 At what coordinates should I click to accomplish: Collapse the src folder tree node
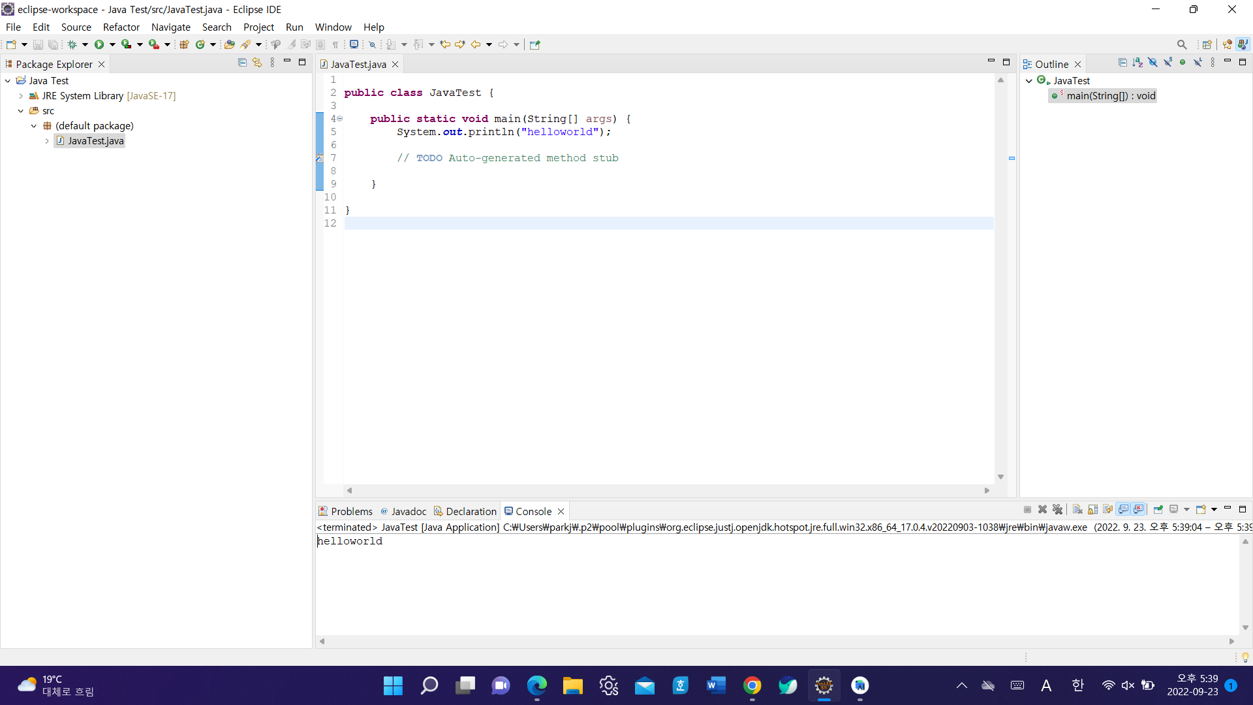point(21,111)
